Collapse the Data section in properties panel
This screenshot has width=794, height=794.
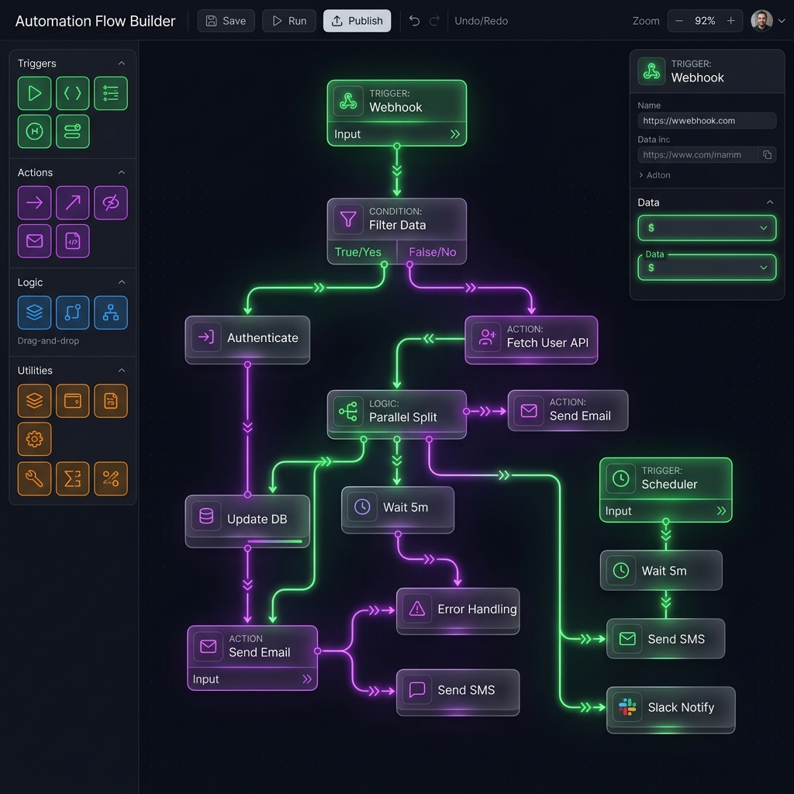pos(770,202)
